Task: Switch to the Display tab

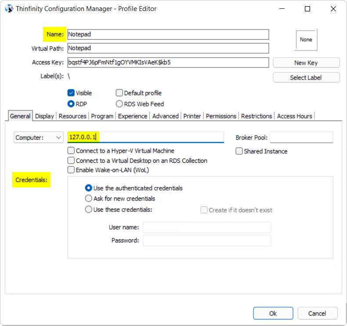Action: (44, 116)
